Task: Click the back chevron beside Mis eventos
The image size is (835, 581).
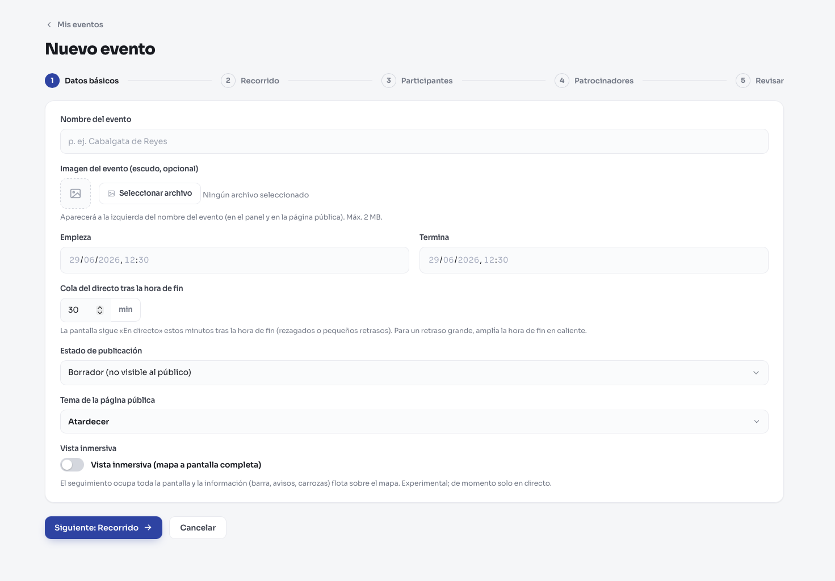Action: pos(49,24)
